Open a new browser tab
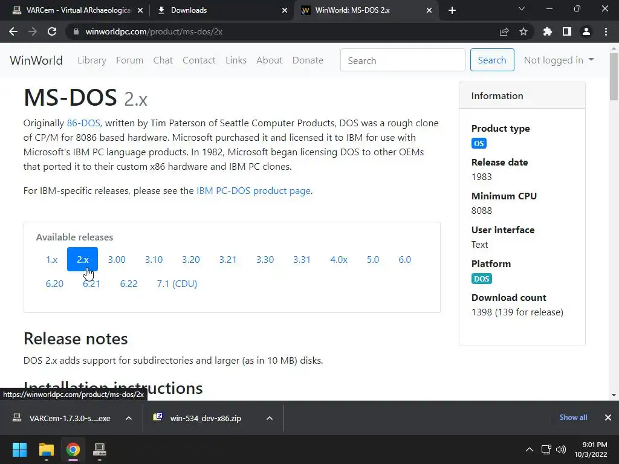Viewport: 619px width, 464px height. coord(452,10)
